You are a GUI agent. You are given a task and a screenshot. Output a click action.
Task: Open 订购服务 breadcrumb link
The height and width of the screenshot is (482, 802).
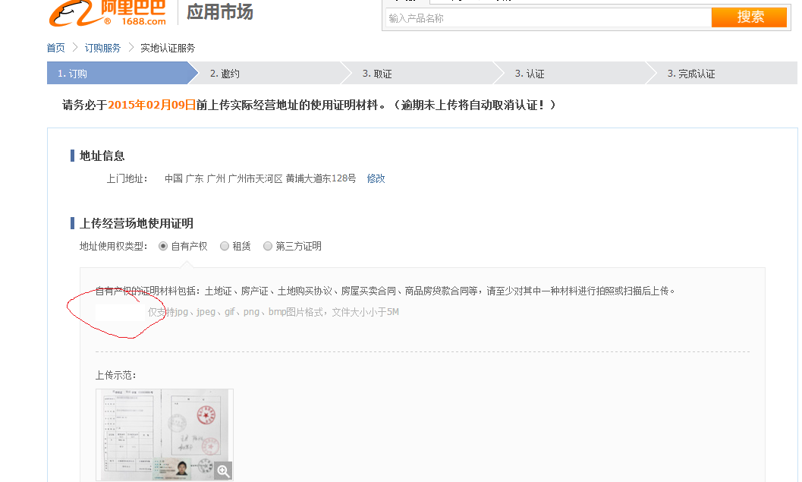pyautogui.click(x=102, y=48)
